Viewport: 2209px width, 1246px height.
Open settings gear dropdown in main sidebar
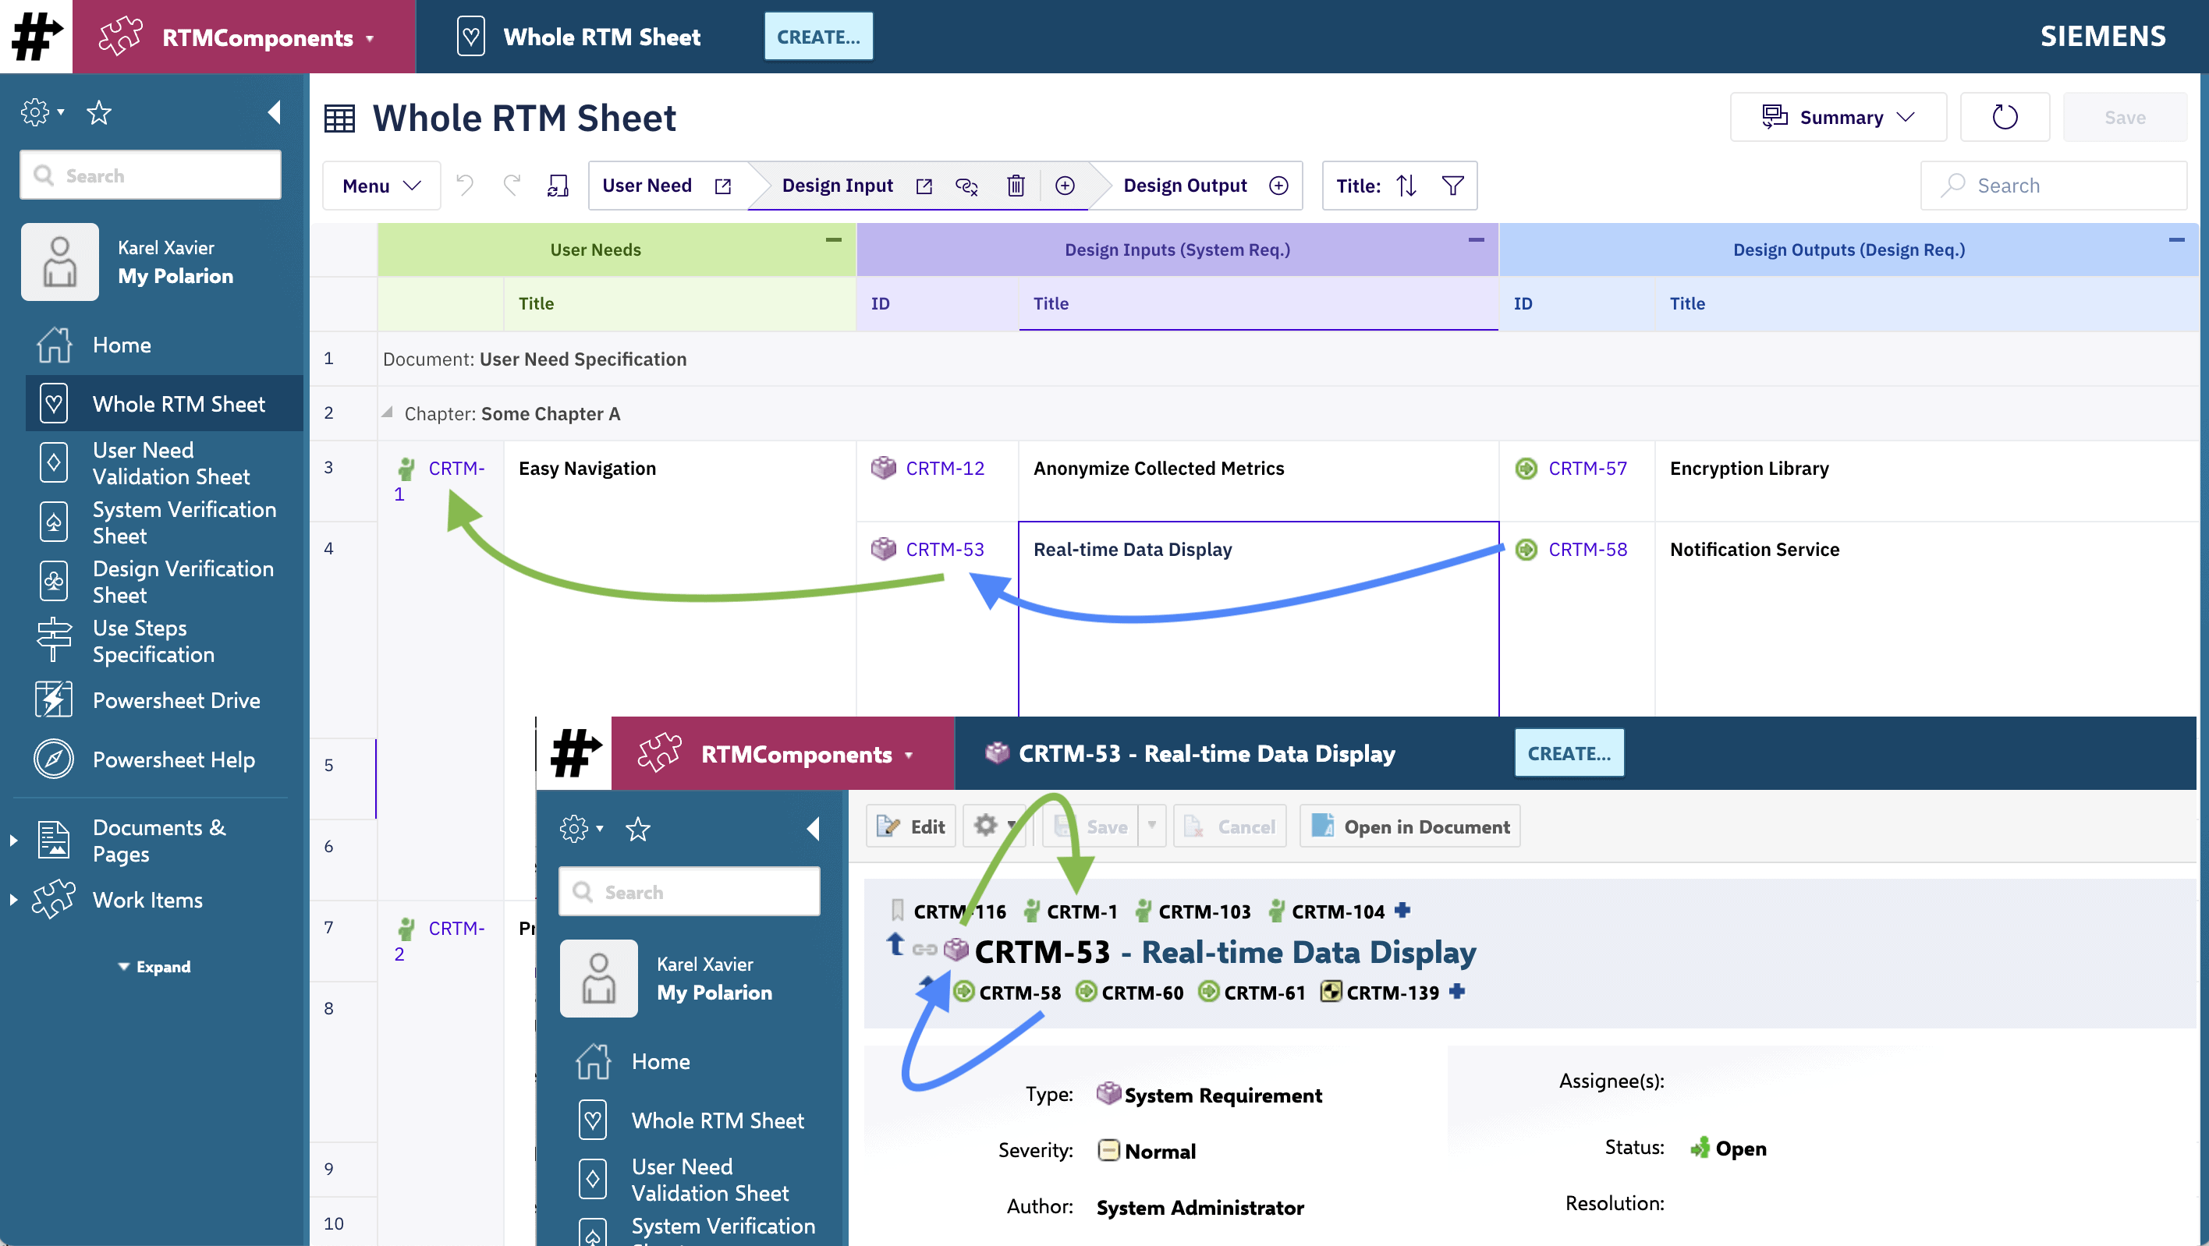tap(42, 112)
